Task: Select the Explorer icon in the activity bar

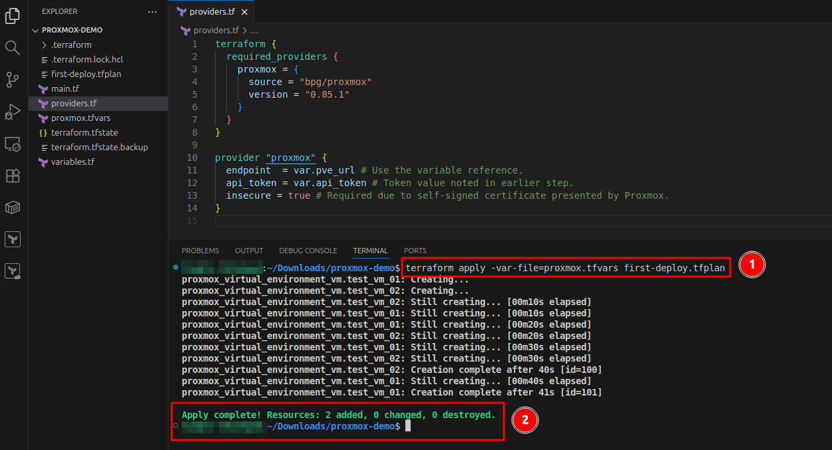Action: (x=13, y=16)
